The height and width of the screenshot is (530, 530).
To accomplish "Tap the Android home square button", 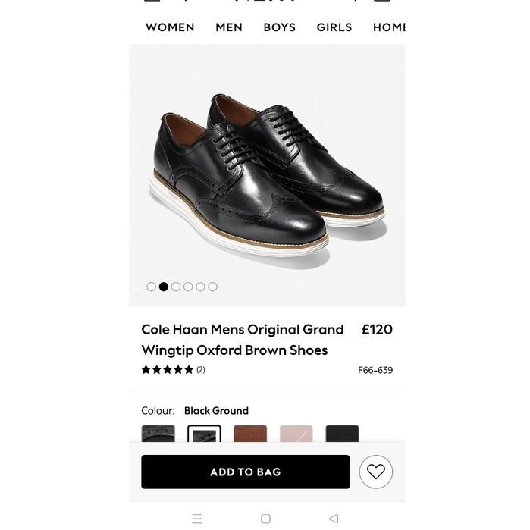I will pyautogui.click(x=265, y=519).
